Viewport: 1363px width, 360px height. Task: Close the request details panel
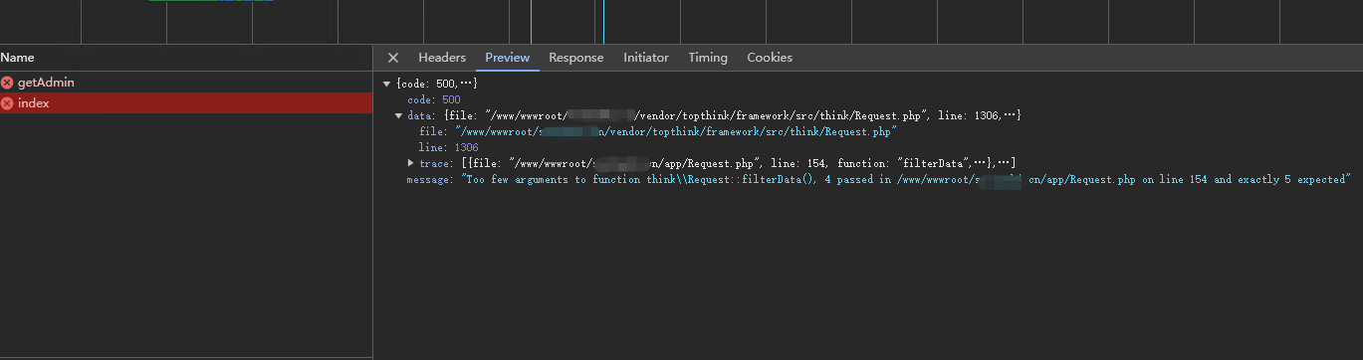point(393,58)
